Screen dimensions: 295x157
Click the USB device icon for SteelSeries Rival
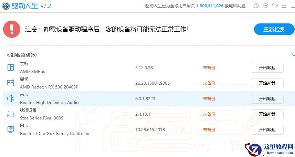(x=11, y=114)
